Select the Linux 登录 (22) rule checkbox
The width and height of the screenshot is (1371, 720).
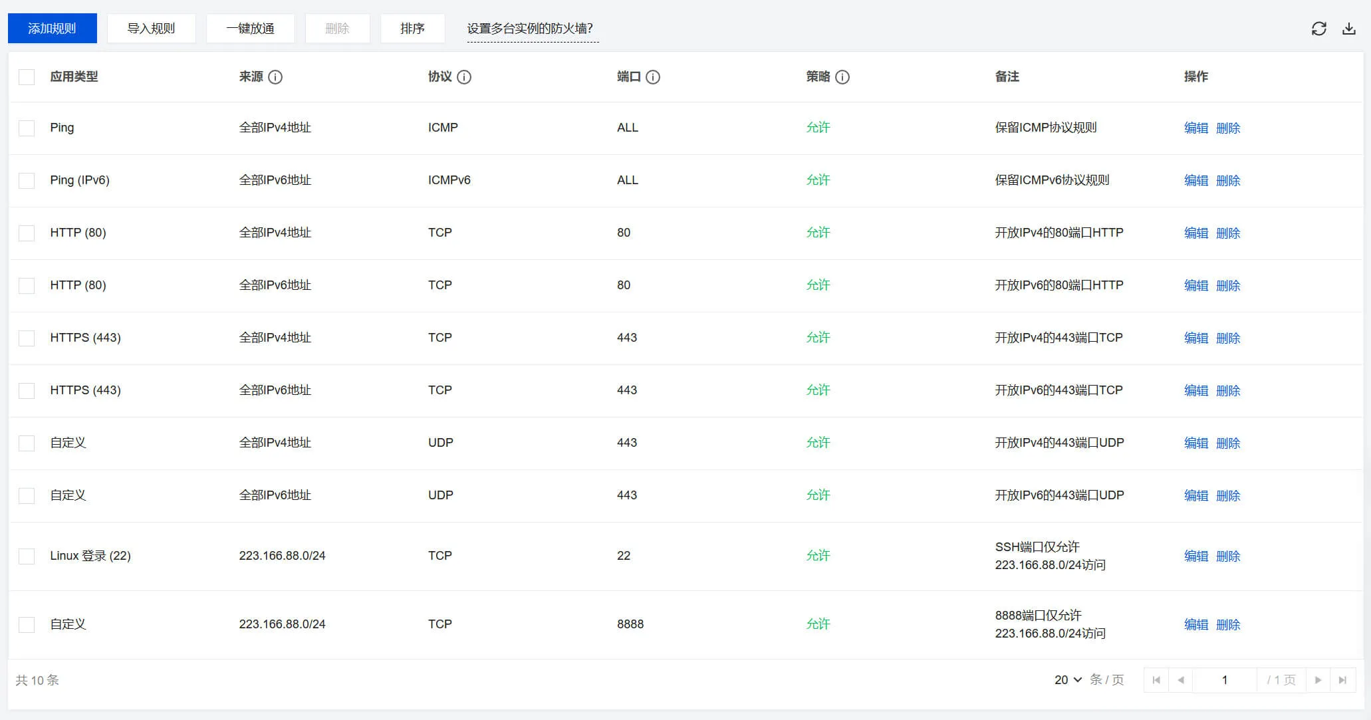point(27,556)
